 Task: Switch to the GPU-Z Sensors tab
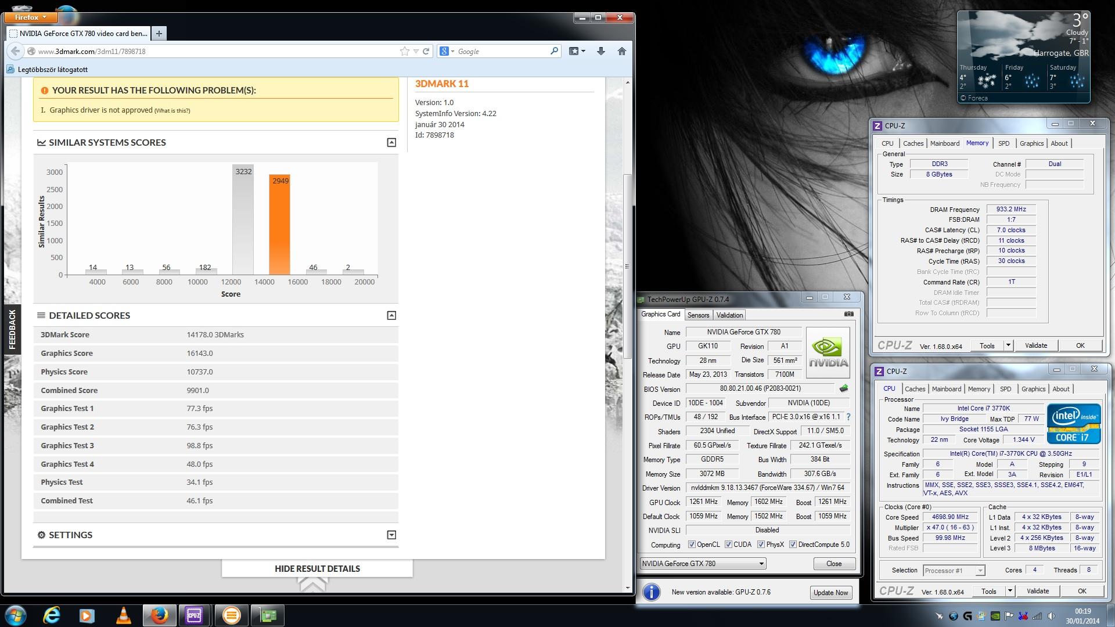click(x=698, y=315)
